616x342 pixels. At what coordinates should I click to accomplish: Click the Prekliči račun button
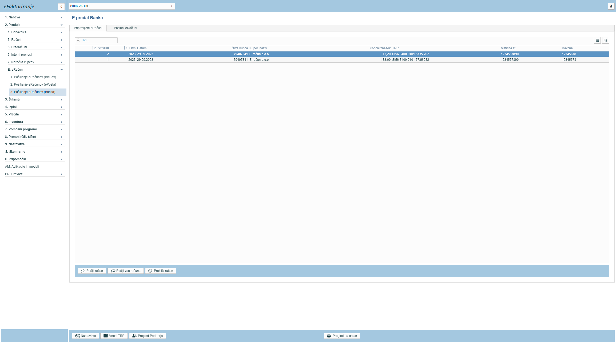click(161, 271)
